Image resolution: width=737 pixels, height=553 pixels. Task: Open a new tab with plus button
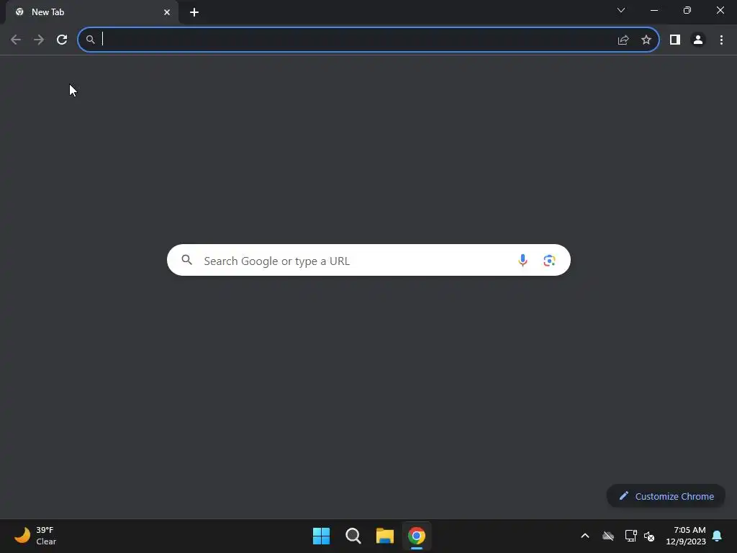coord(194,12)
